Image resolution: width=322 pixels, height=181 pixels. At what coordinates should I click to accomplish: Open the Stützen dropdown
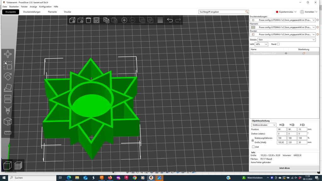pyautogui.click(x=286, y=40)
